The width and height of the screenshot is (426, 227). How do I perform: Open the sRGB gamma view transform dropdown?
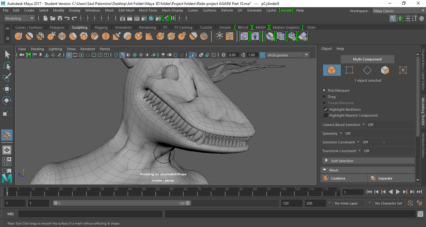pos(306,55)
